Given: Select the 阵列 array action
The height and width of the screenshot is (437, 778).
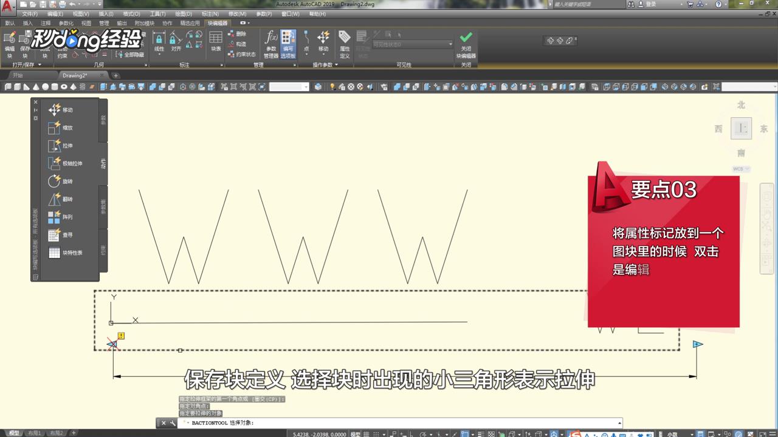Looking at the screenshot, I should coord(61,217).
